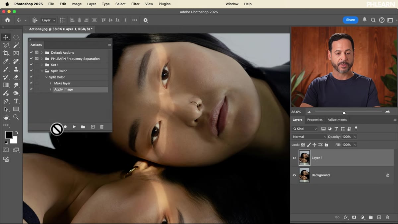The width and height of the screenshot is (398, 224).
Task: Open the Image menu
Action: pyautogui.click(x=77, y=4)
